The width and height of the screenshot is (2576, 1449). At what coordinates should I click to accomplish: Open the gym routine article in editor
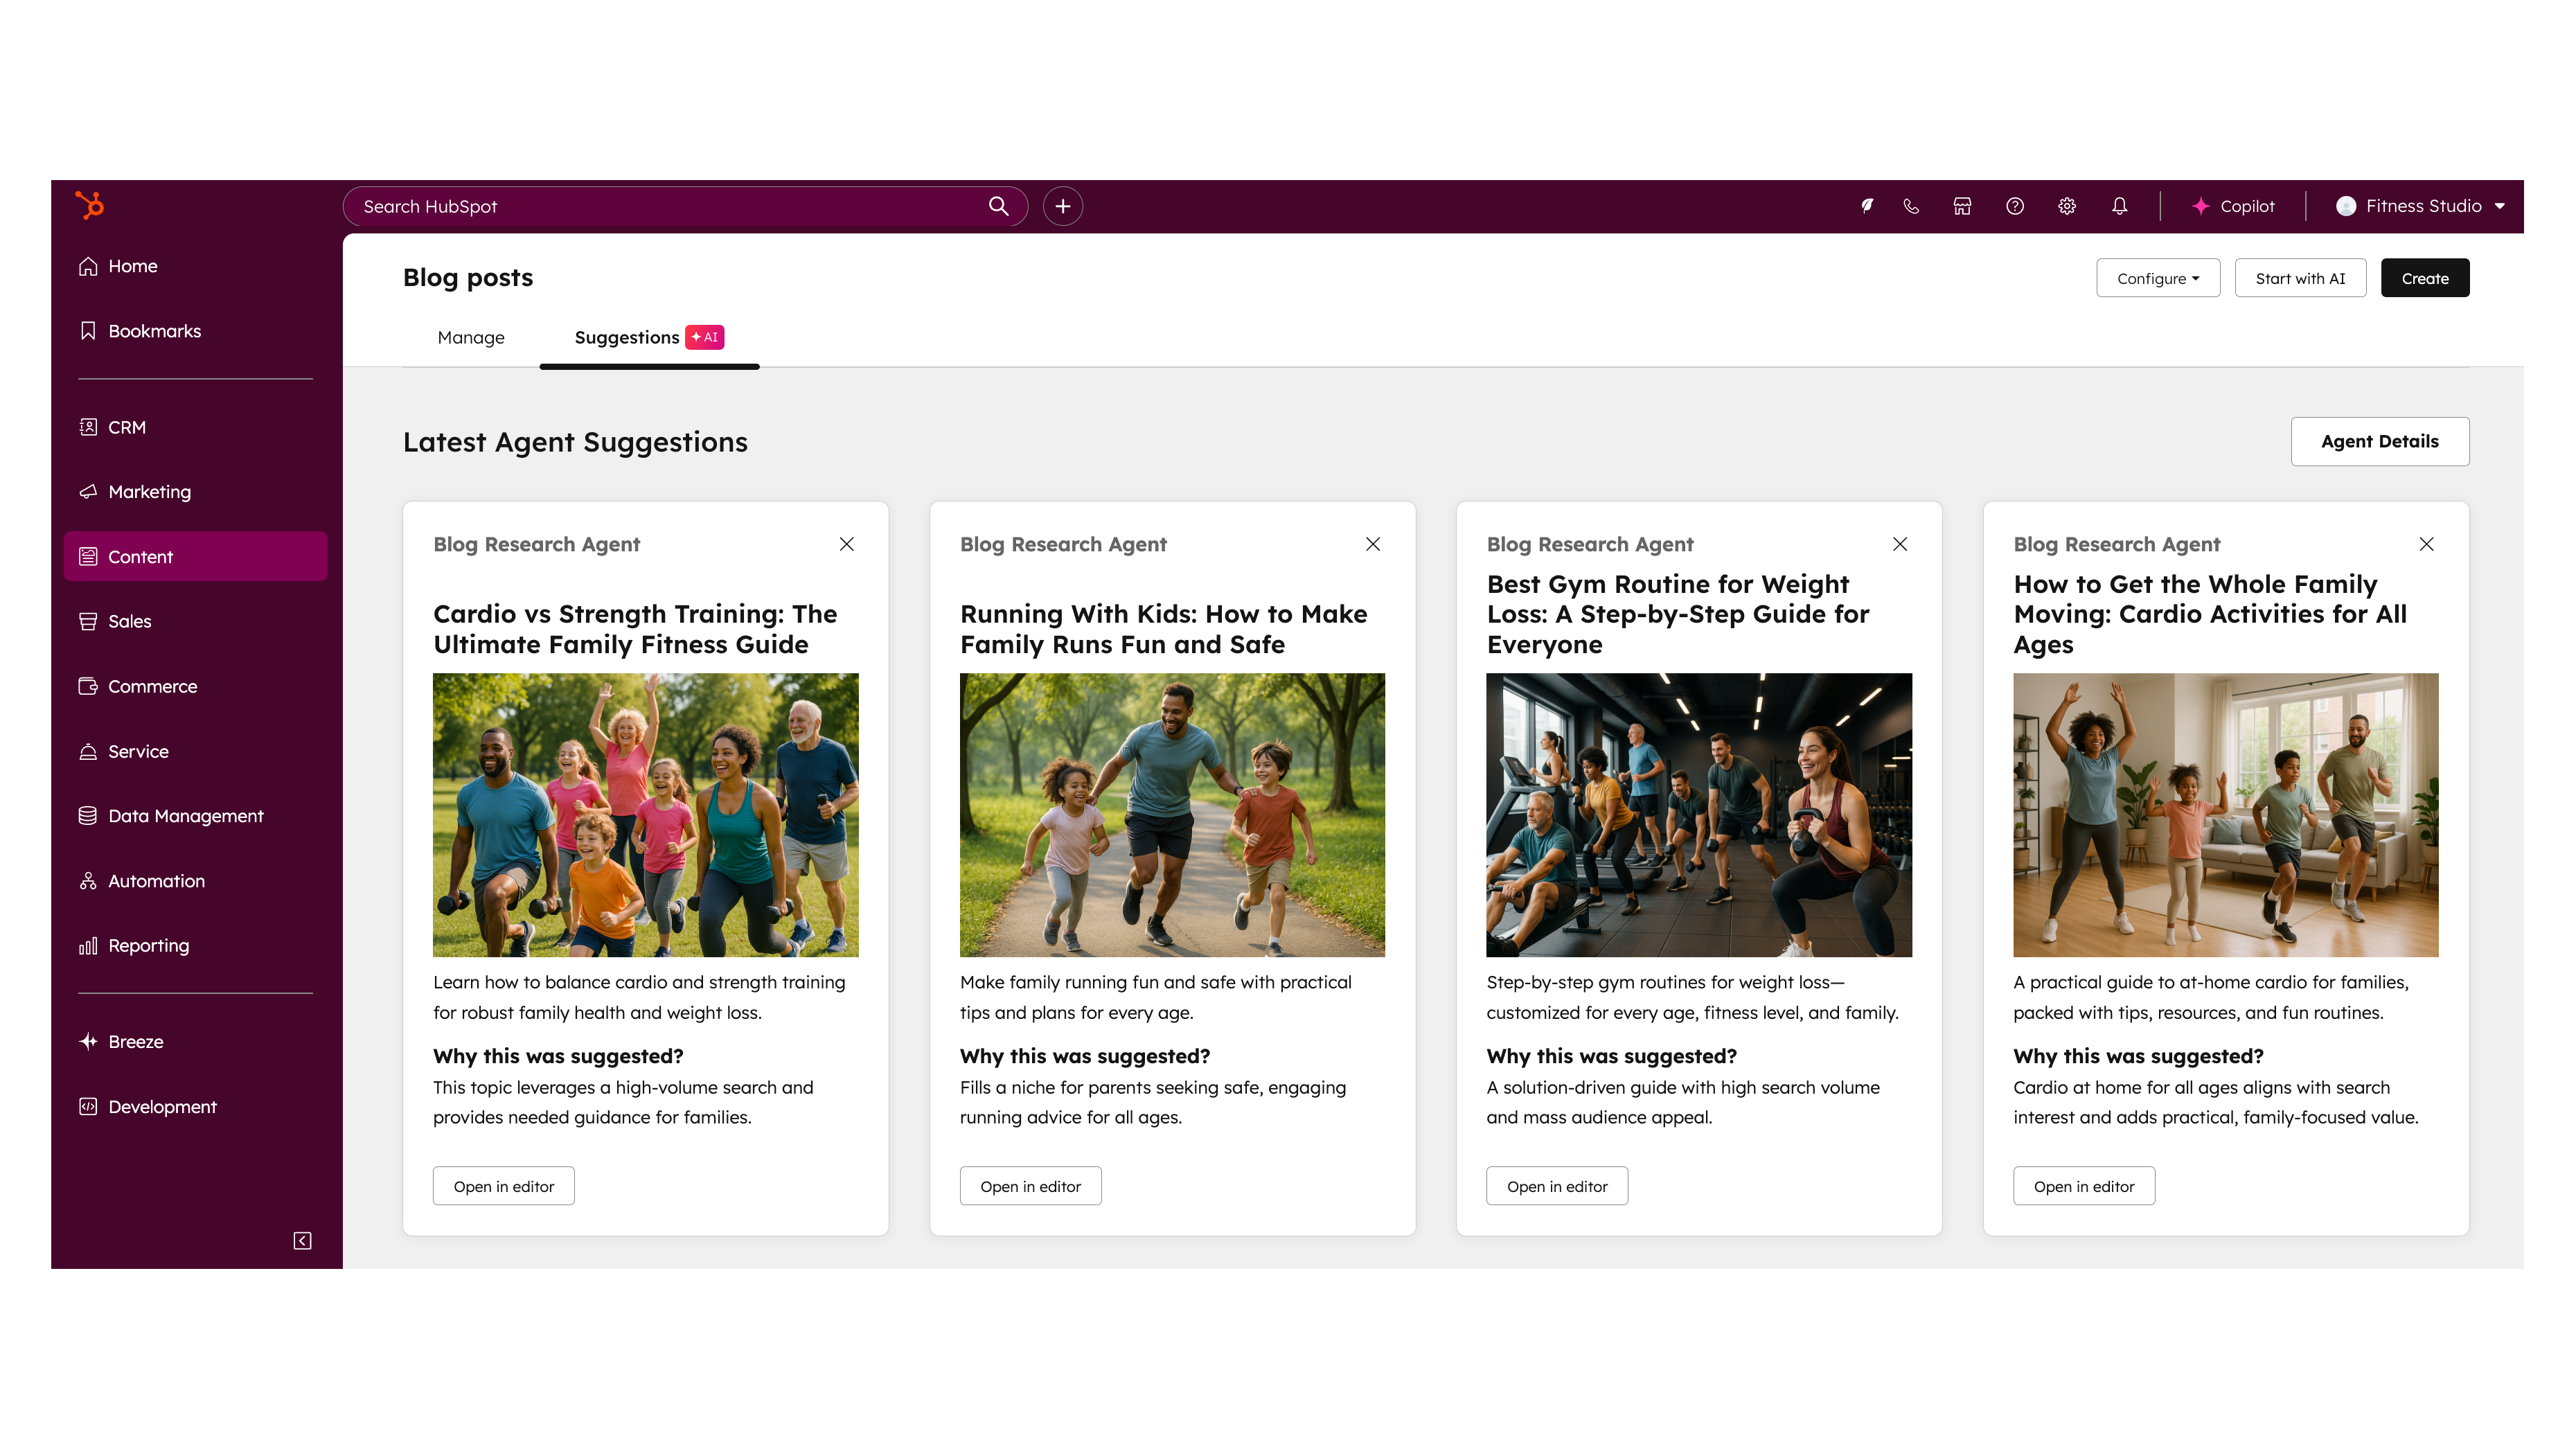pyautogui.click(x=1556, y=1186)
